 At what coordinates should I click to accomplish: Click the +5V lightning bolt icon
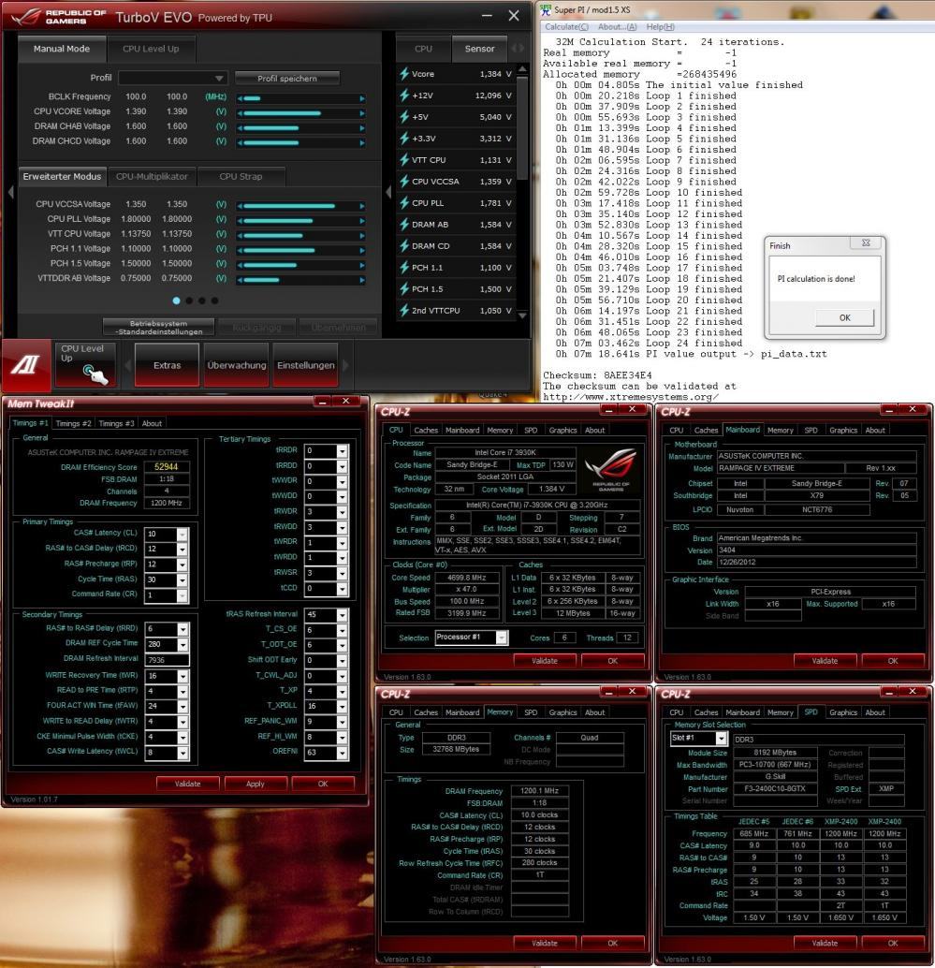tap(404, 117)
